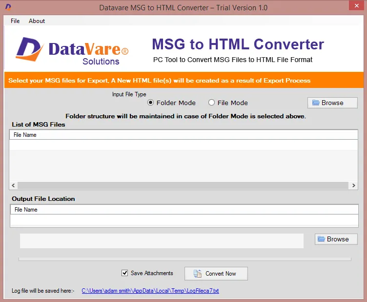367x302 pixels.
Task: Open the LogFileca7.txt log file link
Action: pyautogui.click(x=150, y=291)
